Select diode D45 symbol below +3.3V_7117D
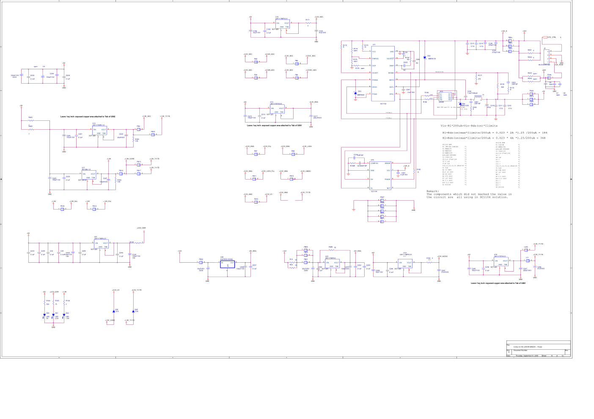The height and width of the screenshot is (419, 594). tap(133, 311)
